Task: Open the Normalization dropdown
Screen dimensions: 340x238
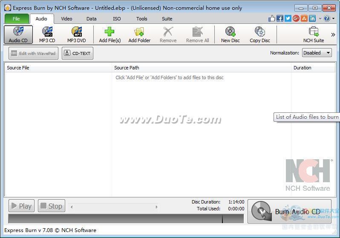Action: click(x=317, y=53)
